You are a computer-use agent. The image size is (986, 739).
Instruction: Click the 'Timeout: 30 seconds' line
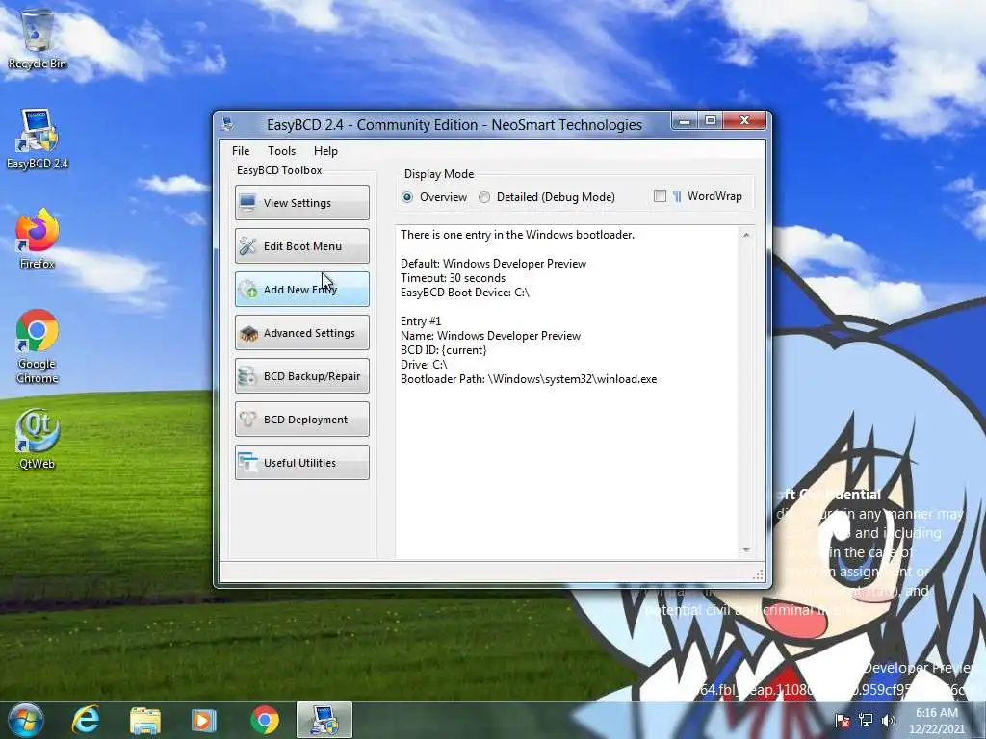point(453,278)
